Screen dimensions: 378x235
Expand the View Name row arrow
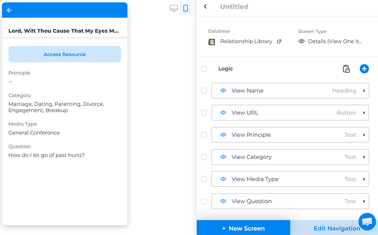[x=364, y=90]
